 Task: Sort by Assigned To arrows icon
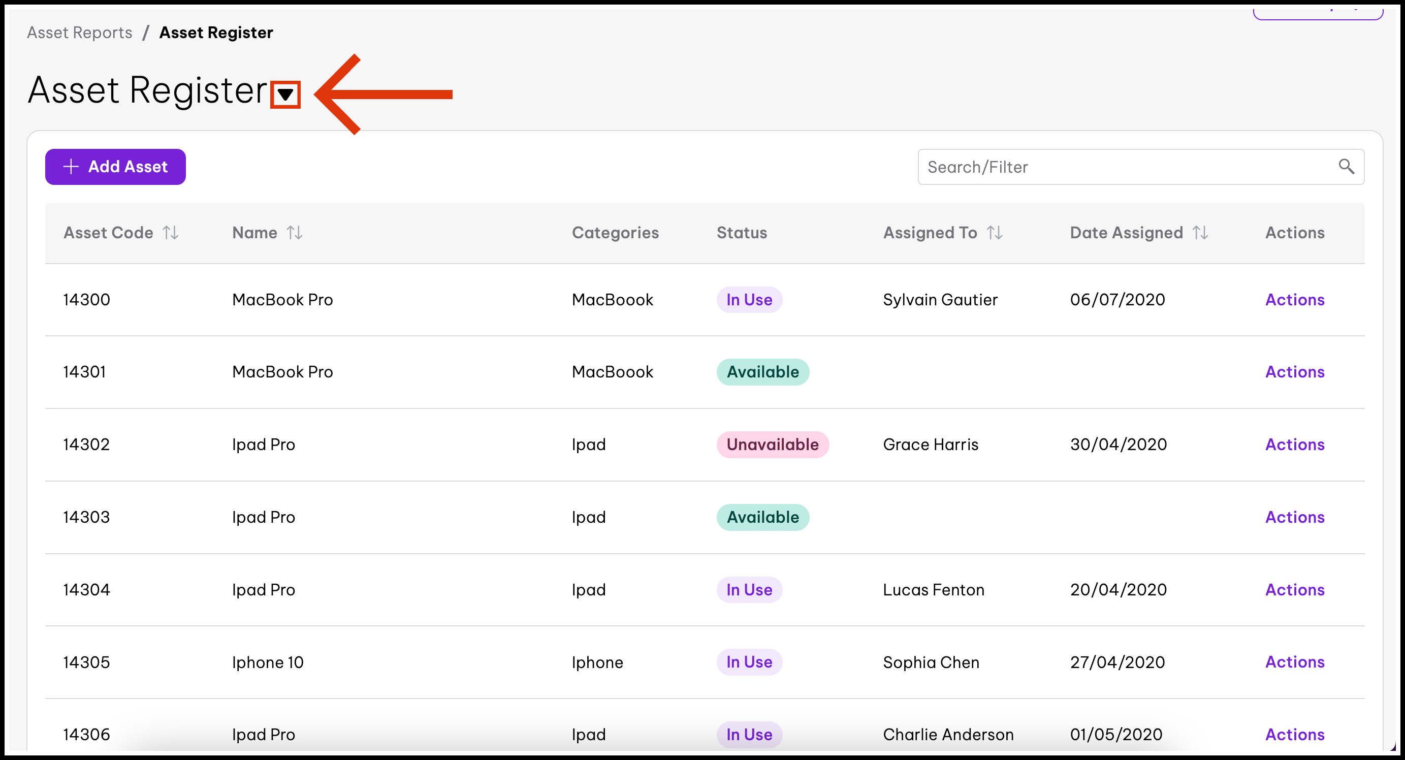coord(995,233)
